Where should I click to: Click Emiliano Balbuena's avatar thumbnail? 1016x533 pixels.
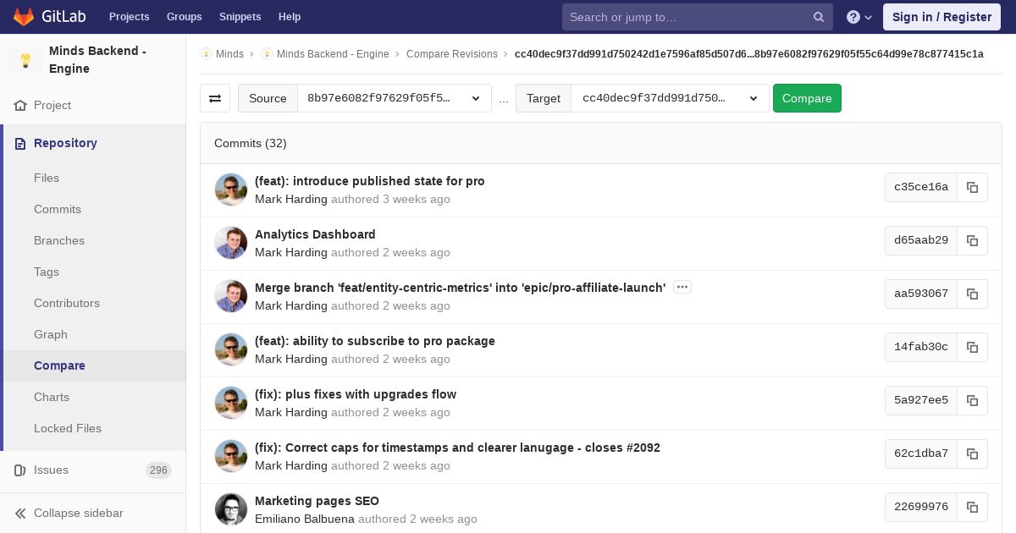(231, 508)
